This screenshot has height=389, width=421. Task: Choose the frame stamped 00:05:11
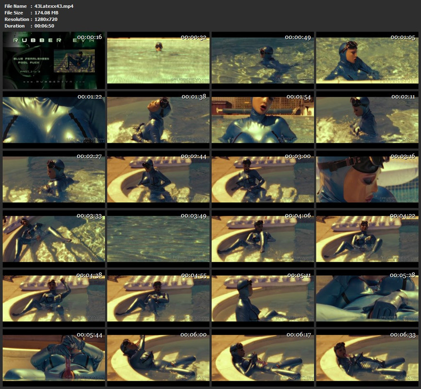263,299
